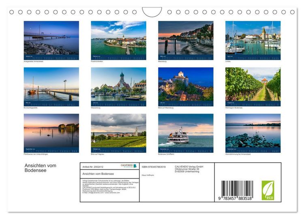Image resolution: width=304 pixels, height=219 pixels.
Task: Click the 'Artikel-Nr. 2002412' text
Action: [x=93, y=167]
